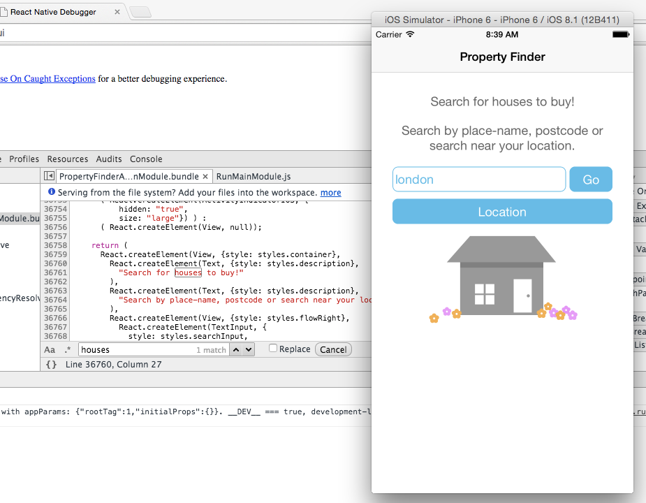Jump to next search match arrow

click(249, 349)
